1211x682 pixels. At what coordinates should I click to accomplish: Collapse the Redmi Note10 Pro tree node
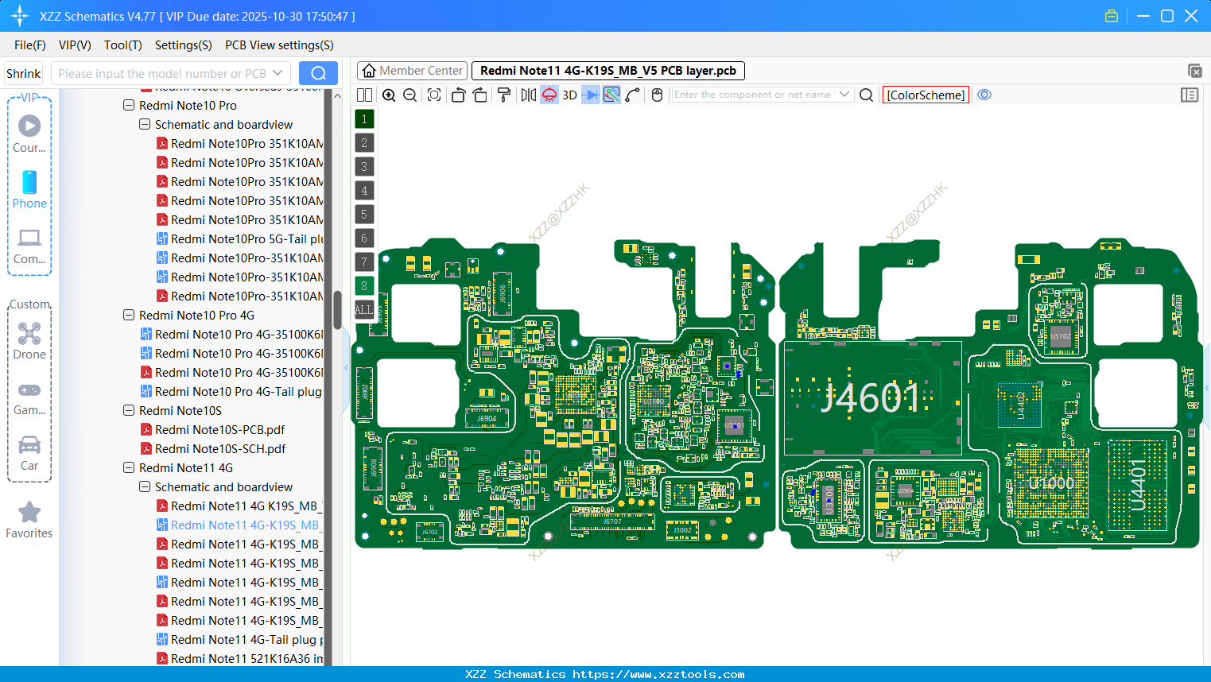point(129,105)
